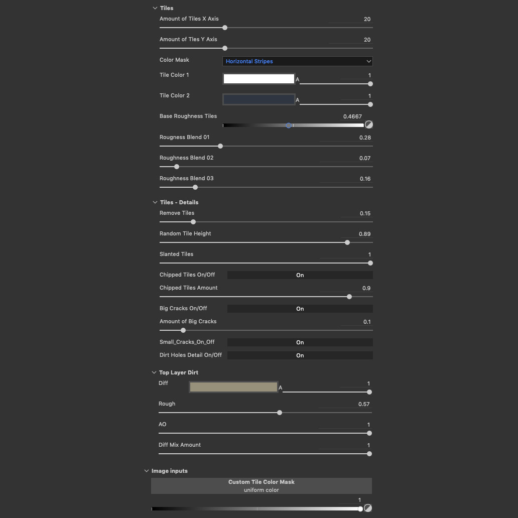The height and width of the screenshot is (518, 518).
Task: Click the Random Tile Height slider handle
Action: (347, 242)
